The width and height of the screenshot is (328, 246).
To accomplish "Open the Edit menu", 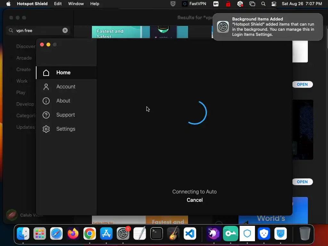I will click(58, 4).
